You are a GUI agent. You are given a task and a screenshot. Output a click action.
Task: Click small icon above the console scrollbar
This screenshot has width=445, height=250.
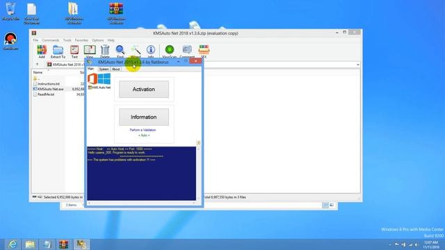click(198, 142)
